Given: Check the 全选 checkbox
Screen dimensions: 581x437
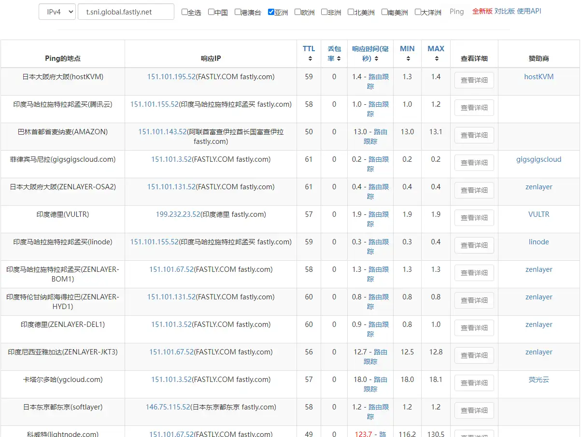Looking at the screenshot, I should 184,12.
